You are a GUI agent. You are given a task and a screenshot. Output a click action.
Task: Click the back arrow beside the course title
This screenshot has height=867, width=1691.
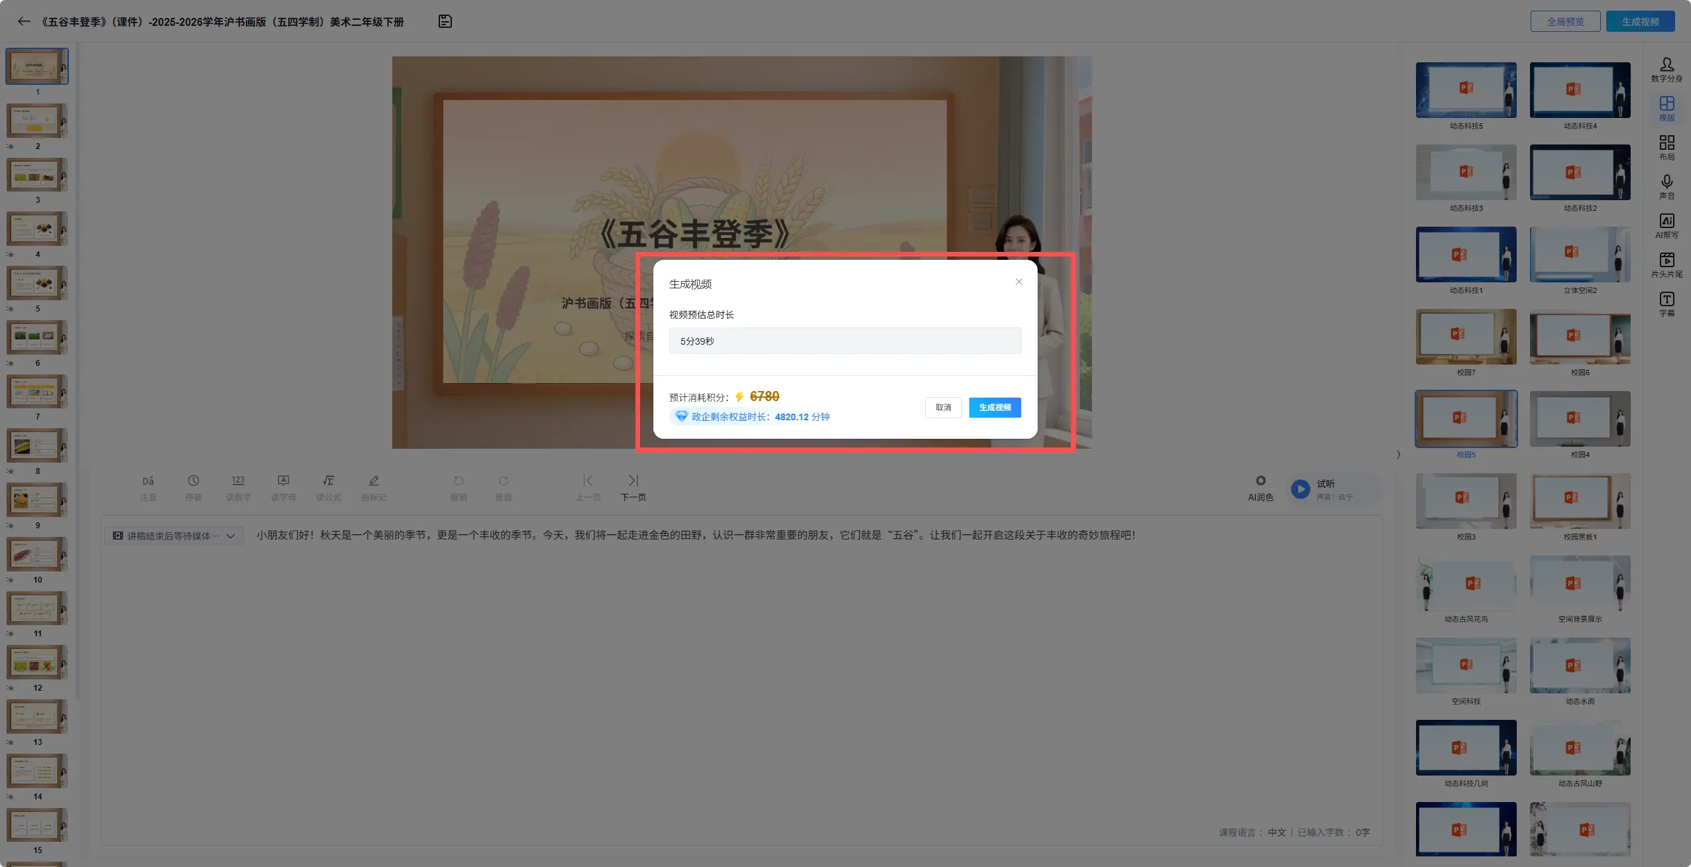24,21
